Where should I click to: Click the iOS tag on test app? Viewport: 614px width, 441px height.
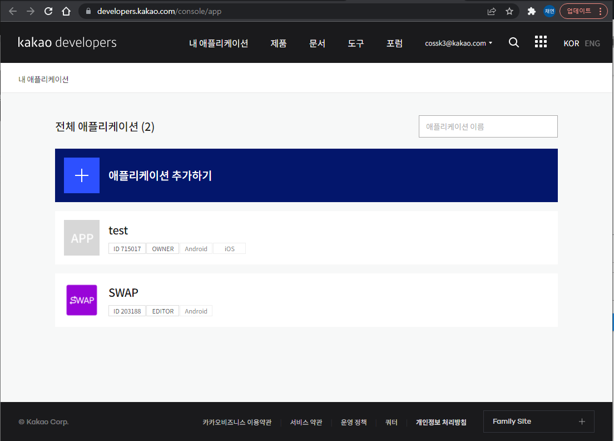point(230,248)
